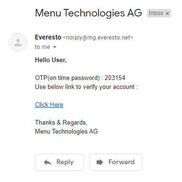Click the OTP code 203154

pyautogui.click(x=115, y=78)
